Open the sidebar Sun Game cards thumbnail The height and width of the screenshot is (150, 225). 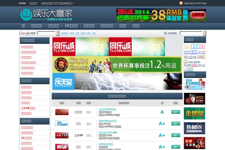coord(195,99)
